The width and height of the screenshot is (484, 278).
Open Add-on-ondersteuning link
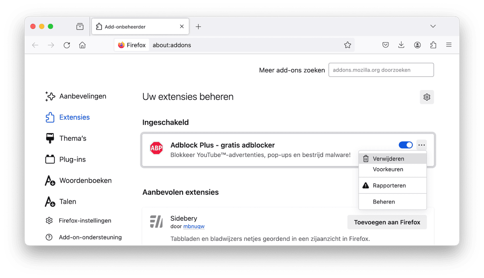[84, 237]
